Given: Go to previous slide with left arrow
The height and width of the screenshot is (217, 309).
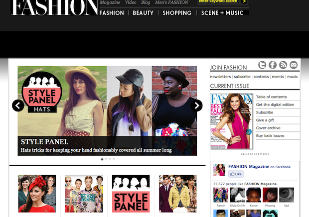Looking at the screenshot, I should [x=18, y=106].
